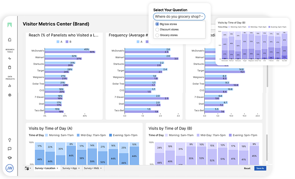The height and width of the screenshot is (179, 295).
Task: Click Evening swatch in Visits by Time (B)
Action: (230, 135)
